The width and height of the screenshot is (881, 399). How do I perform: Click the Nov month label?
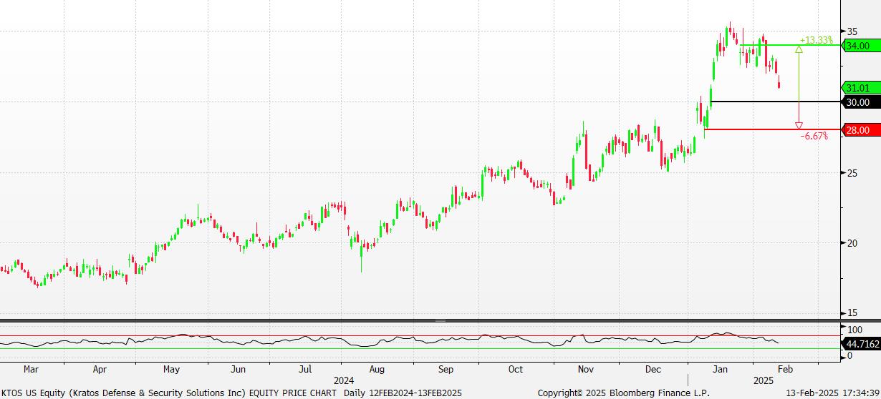[x=586, y=370]
